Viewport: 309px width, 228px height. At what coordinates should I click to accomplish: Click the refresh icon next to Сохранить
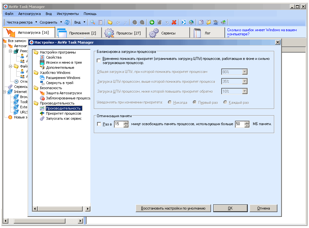[67, 22]
